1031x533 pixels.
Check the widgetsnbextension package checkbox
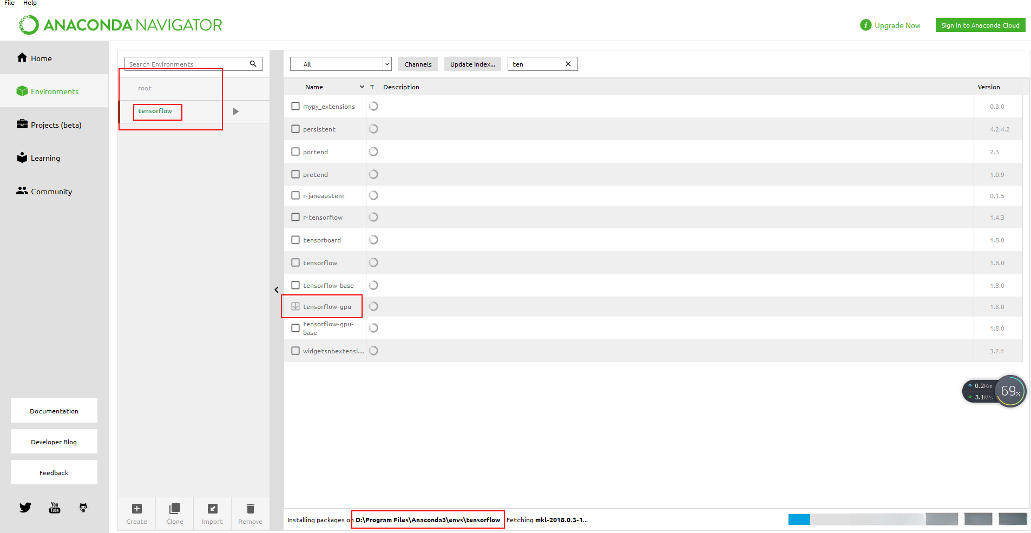point(295,351)
